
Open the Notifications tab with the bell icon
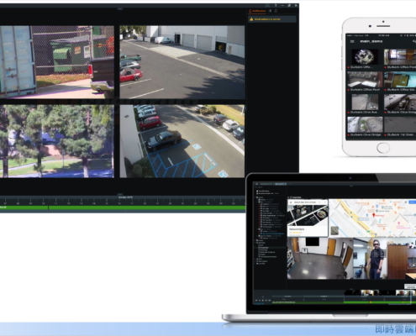coord(257,11)
